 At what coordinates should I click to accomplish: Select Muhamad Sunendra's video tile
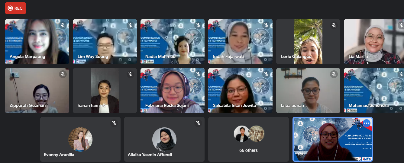[x=374, y=91]
